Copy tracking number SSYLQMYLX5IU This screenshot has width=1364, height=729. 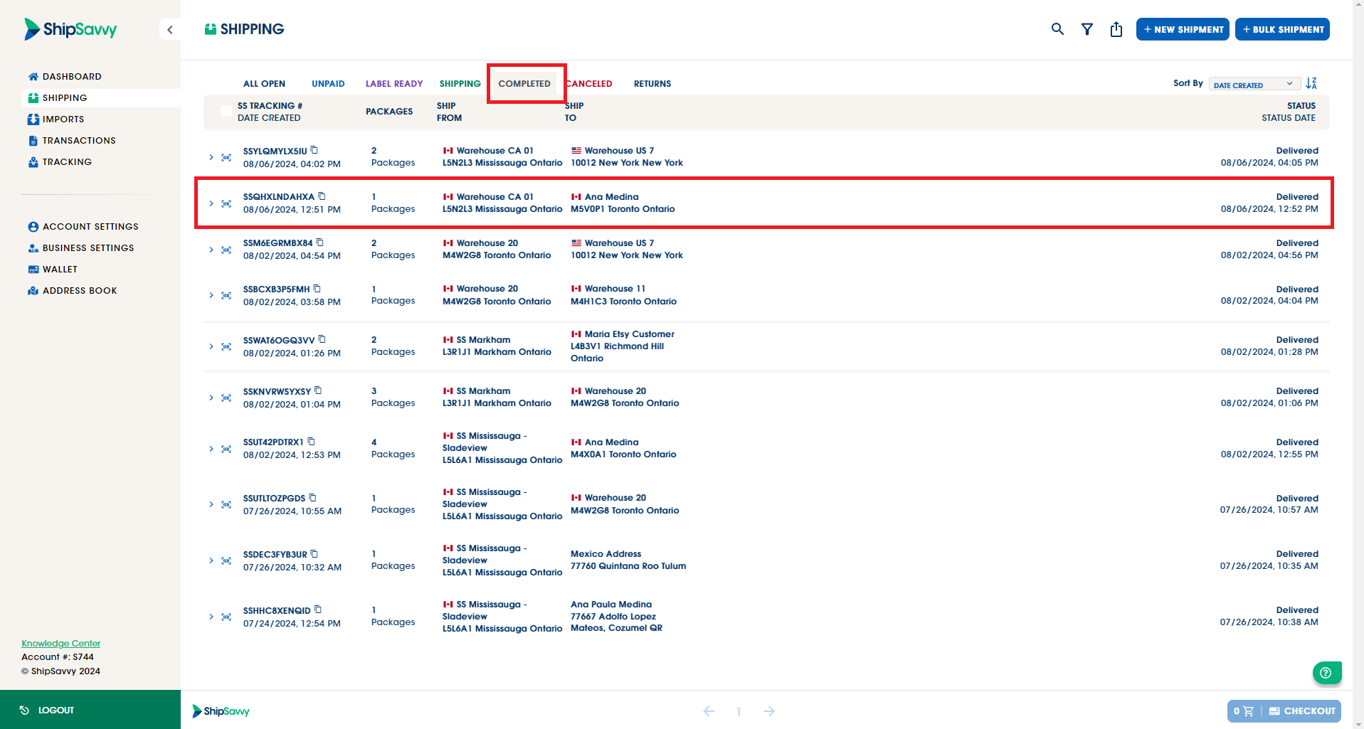tap(314, 150)
